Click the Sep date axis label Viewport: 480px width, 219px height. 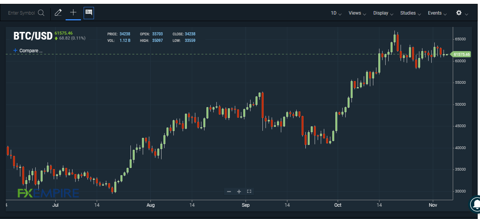246,205
